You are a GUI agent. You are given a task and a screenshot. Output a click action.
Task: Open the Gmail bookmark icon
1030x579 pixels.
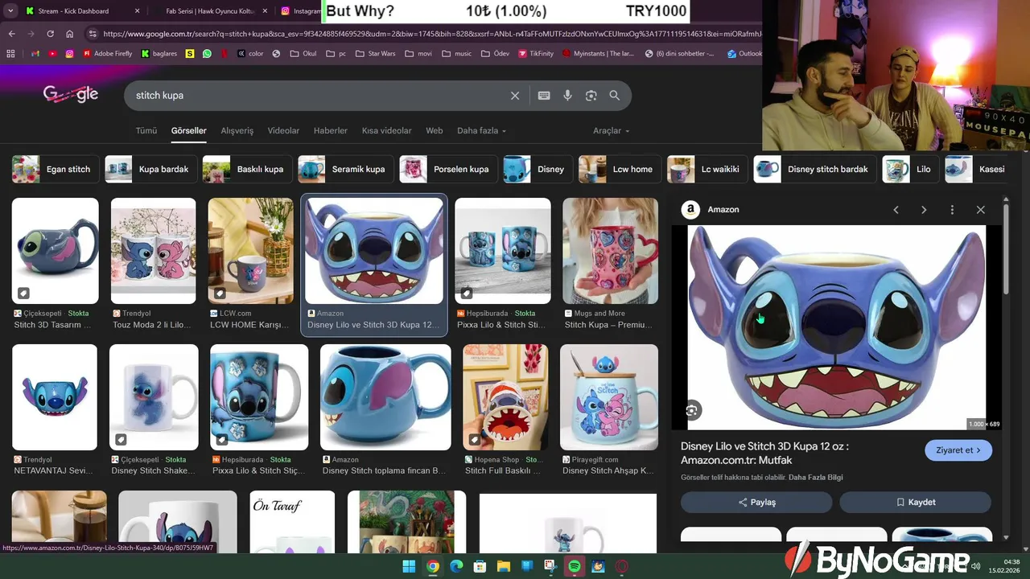pos(34,54)
